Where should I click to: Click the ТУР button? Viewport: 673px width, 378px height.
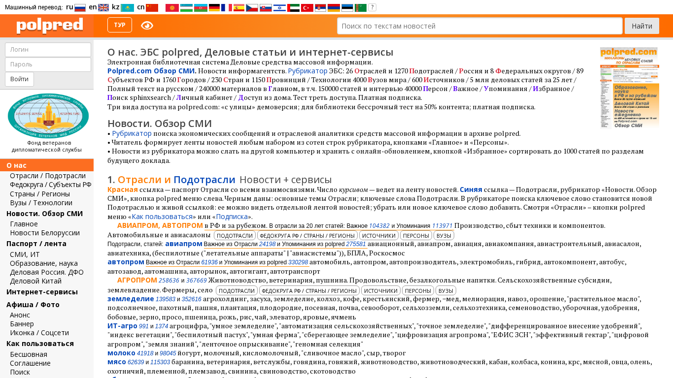(x=120, y=25)
